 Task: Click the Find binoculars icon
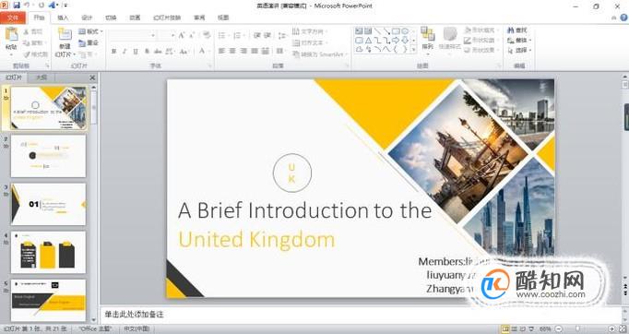[x=511, y=30]
